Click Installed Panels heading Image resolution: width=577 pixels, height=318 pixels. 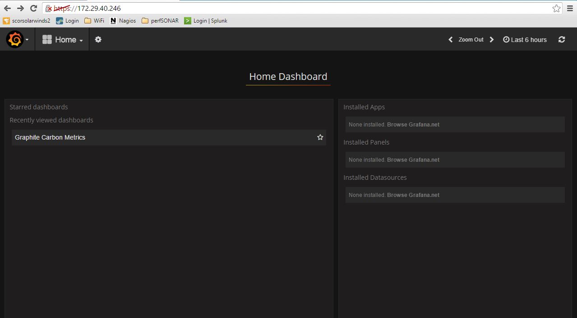[x=366, y=142]
